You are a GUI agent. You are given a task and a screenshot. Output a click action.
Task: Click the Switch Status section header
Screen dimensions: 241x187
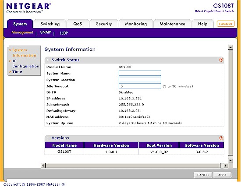[x=134, y=60]
